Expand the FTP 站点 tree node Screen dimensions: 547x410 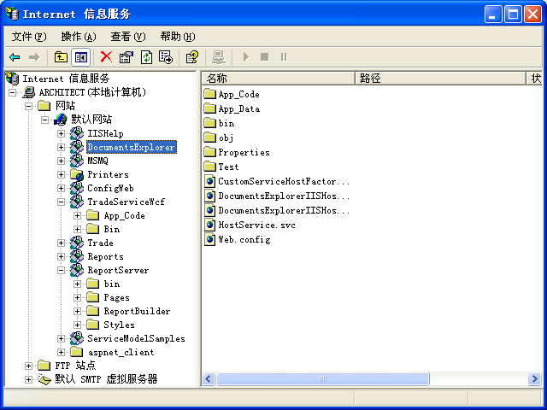click(28, 366)
